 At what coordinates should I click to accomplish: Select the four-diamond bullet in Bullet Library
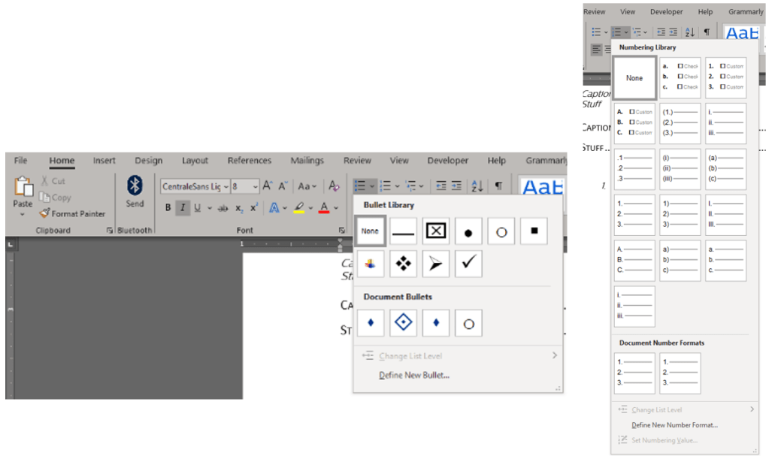coord(403,264)
